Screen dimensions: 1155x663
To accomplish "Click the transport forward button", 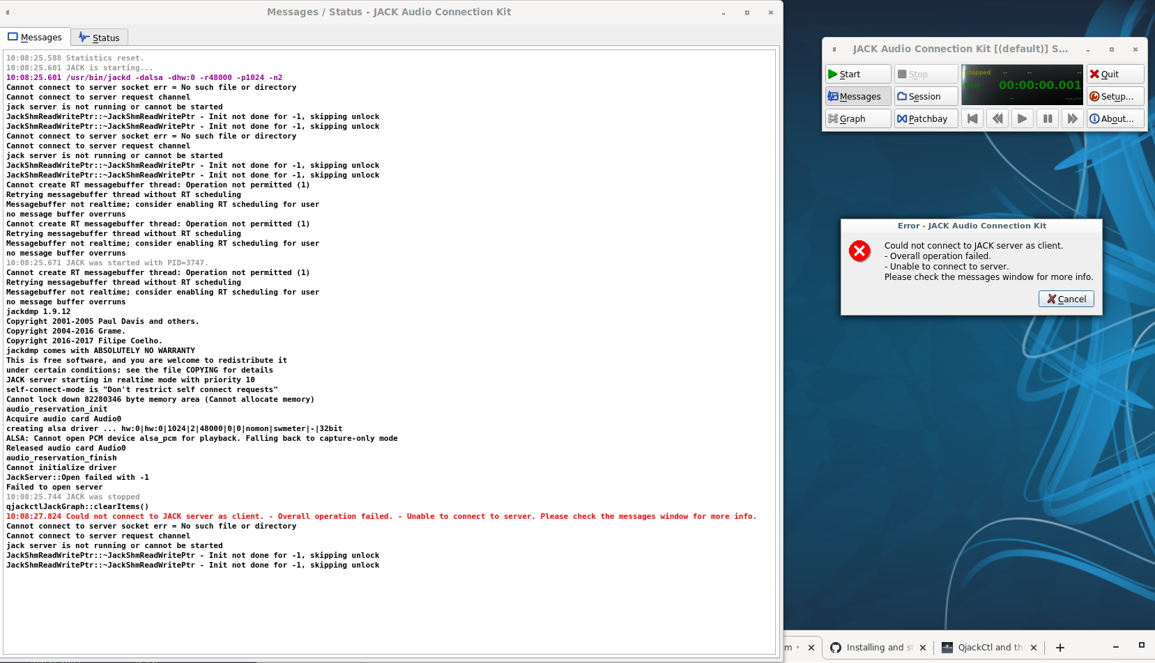I will pos(1073,118).
